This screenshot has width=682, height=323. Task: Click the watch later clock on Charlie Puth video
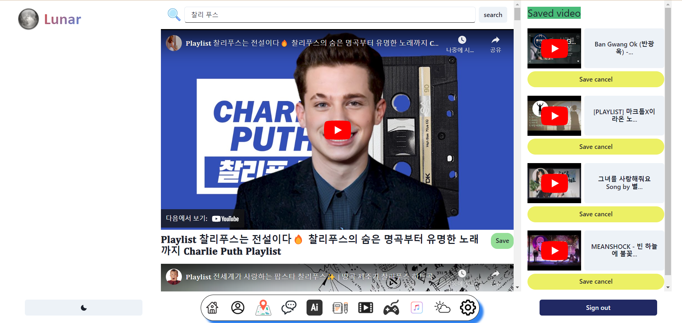[x=462, y=40]
